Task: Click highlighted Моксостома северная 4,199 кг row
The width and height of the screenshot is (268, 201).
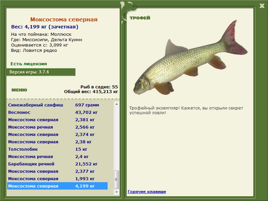Action: pyautogui.click(x=58, y=186)
